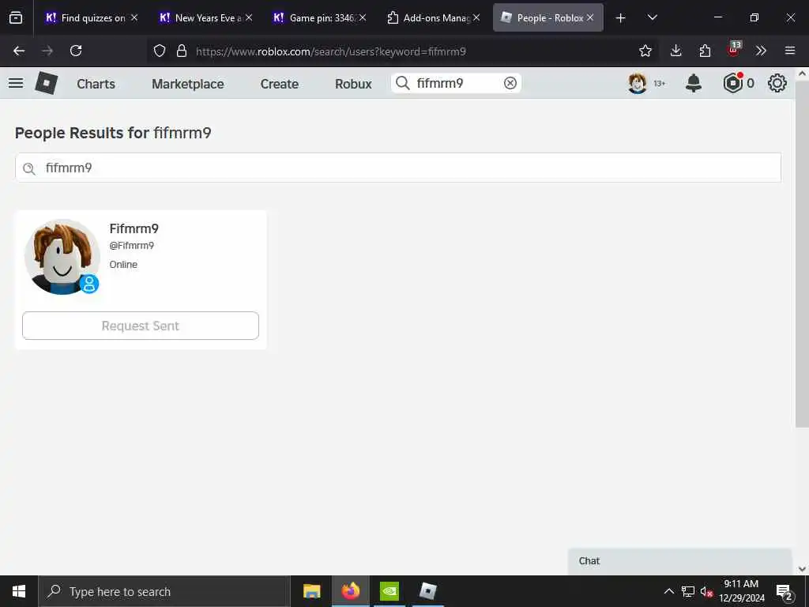
Task: Open the Roblox hamburger navigation menu
Action: [16, 83]
